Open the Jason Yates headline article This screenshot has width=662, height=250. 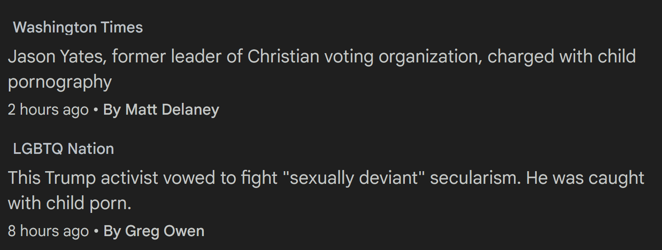tap(322, 69)
